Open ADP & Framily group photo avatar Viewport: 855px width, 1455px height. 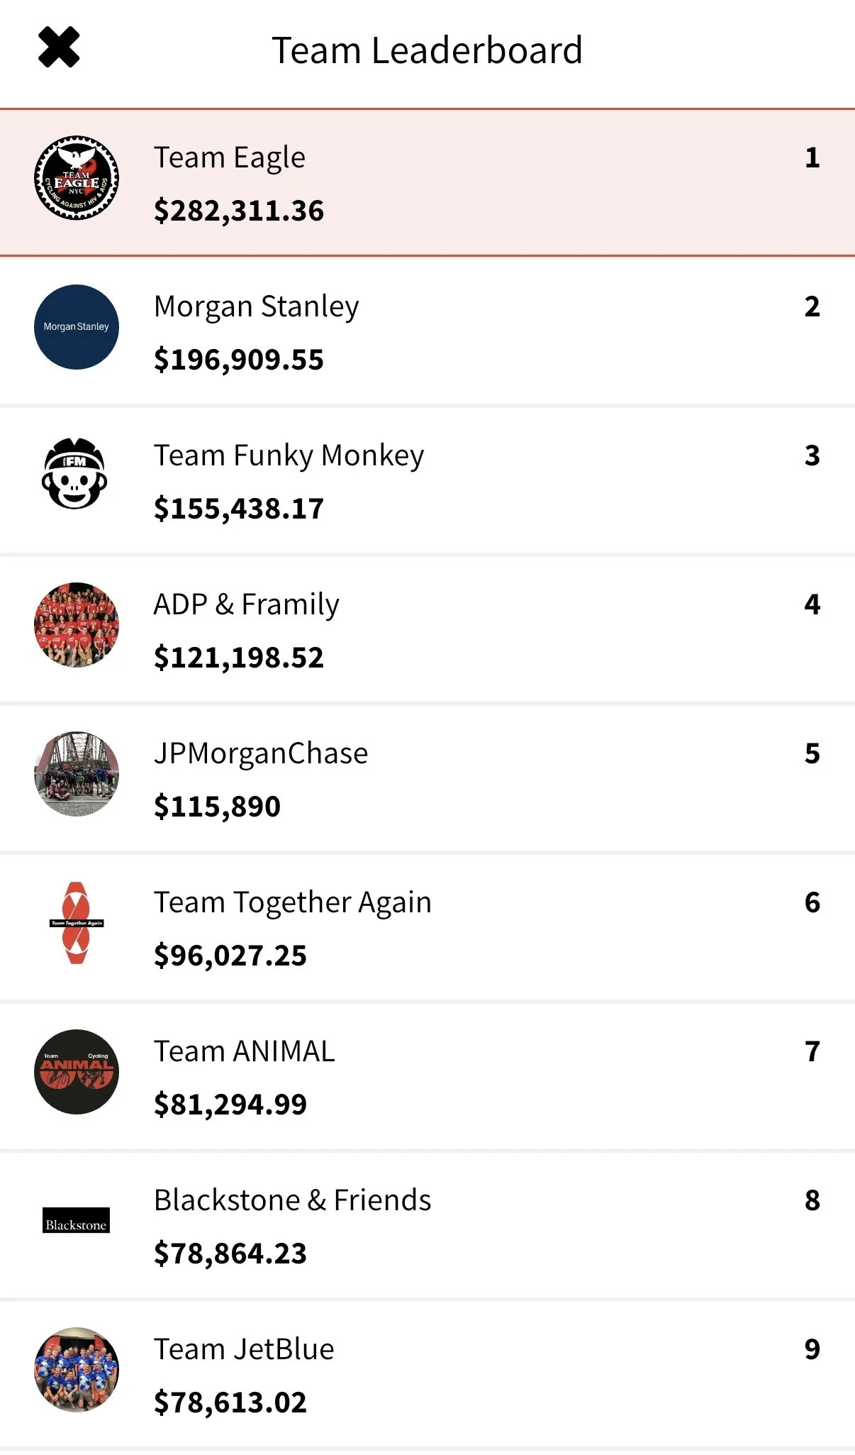pos(77,625)
